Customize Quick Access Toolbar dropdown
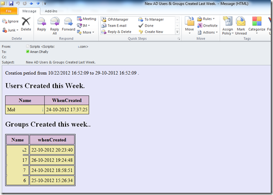The image size is (273, 195). (45, 3)
